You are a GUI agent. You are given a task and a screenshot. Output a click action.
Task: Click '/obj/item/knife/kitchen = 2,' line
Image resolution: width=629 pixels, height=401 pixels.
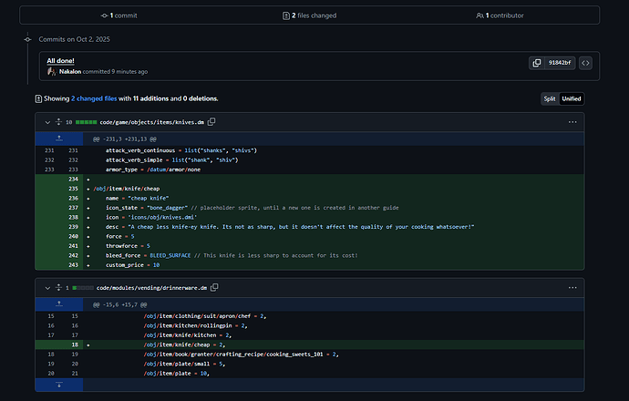(x=188, y=335)
